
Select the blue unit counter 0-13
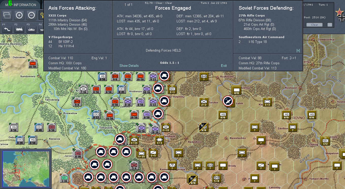click(96, 115)
